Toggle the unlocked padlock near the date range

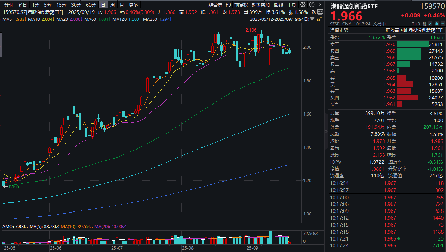[x=319, y=19]
